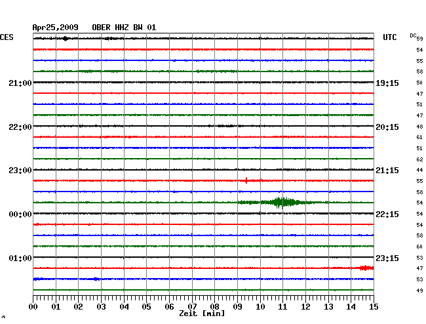Click the DC column header
This screenshot has width=426, height=324.
tap(413, 35)
